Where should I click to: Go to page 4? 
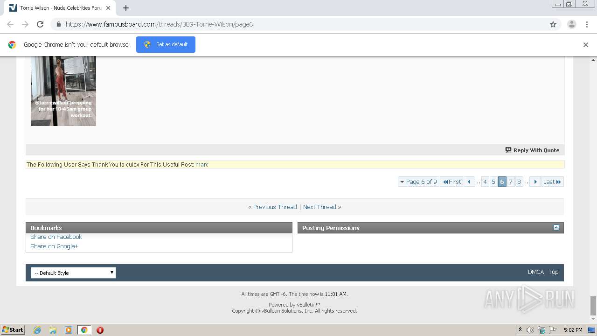(485, 182)
